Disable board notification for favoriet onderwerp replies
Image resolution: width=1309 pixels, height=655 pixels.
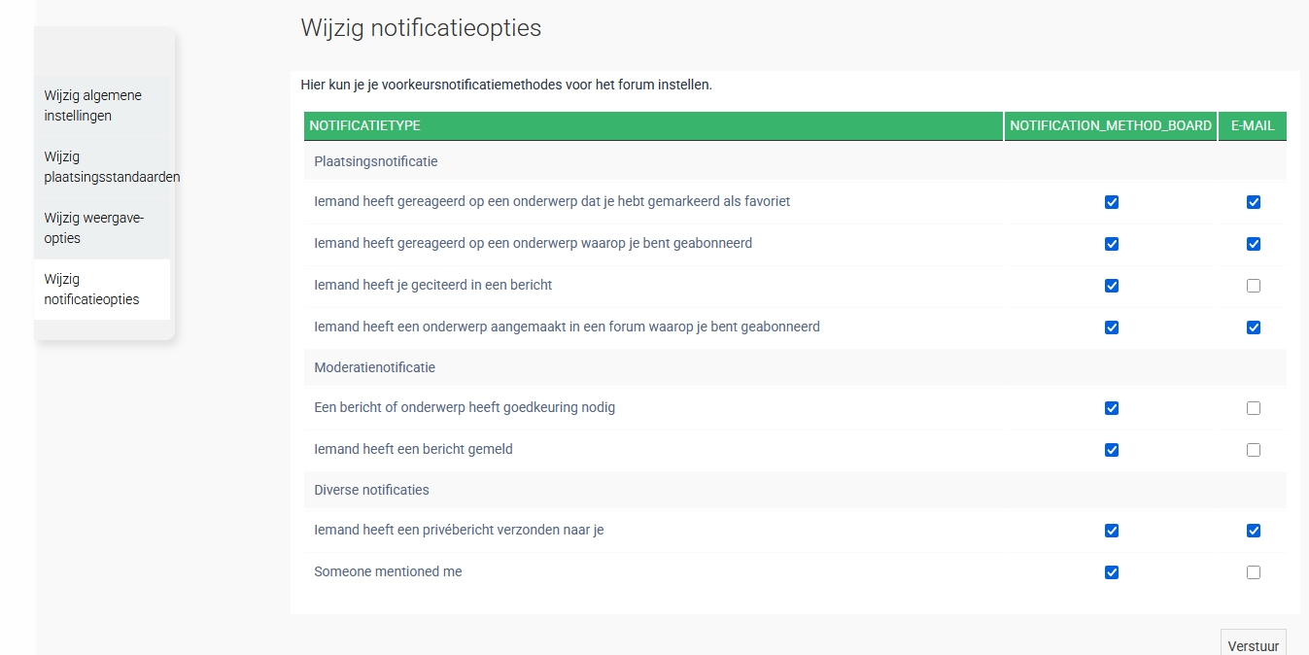tap(1112, 202)
